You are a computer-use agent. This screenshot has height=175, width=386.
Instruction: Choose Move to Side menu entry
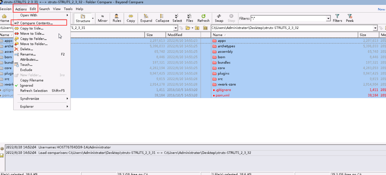pyautogui.click(x=42, y=33)
